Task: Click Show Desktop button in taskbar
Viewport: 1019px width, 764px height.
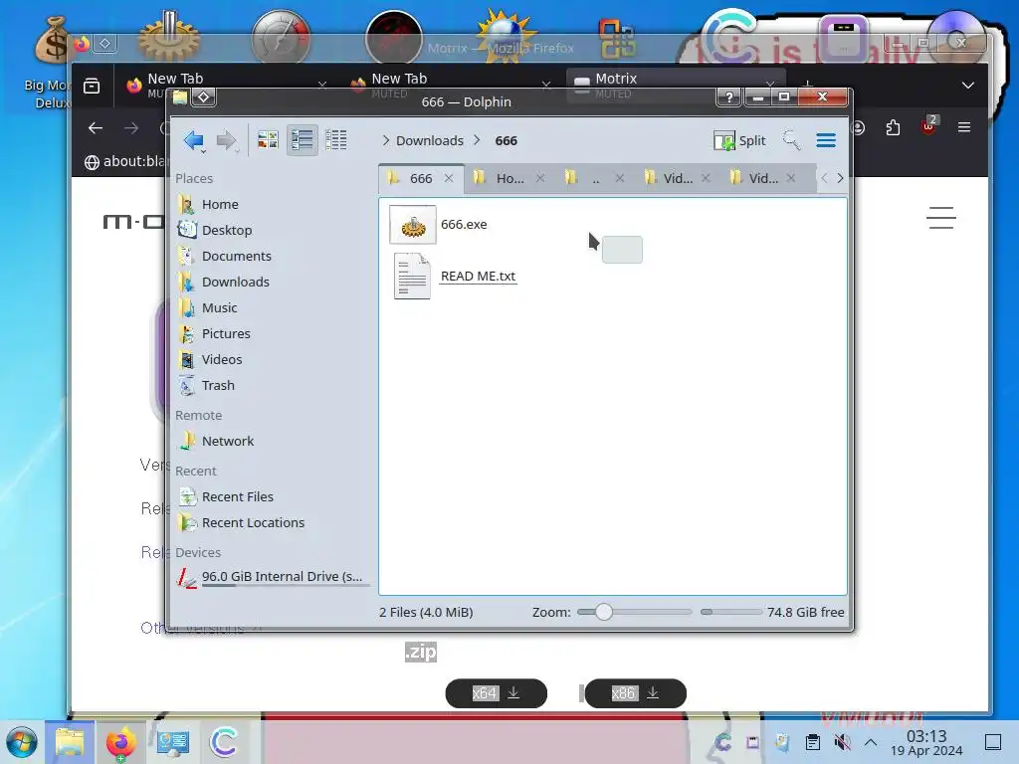Action: tap(993, 742)
